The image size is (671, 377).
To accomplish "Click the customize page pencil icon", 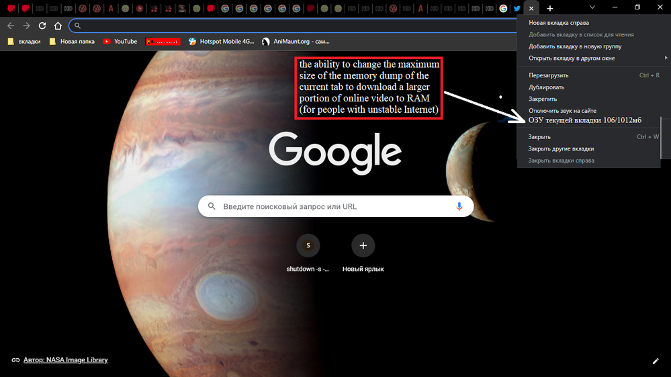I will tap(655, 361).
